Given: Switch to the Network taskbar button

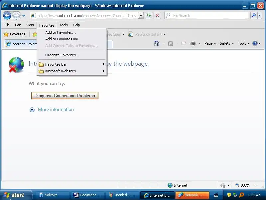Looking at the screenshot, I should click(x=192, y=195).
